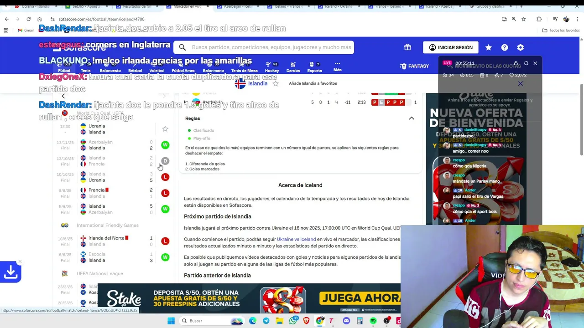584x328 pixels.
Task: Open Irlanda del Norte vs Islandia match
Action: 113,241
